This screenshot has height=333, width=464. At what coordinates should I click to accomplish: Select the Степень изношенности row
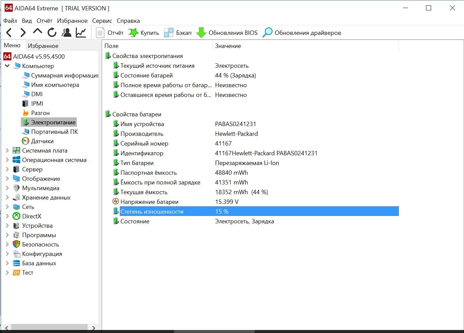click(256, 211)
